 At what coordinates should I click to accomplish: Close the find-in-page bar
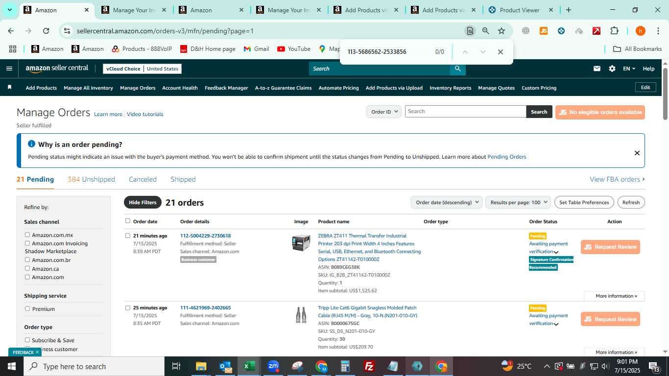pyautogui.click(x=500, y=52)
